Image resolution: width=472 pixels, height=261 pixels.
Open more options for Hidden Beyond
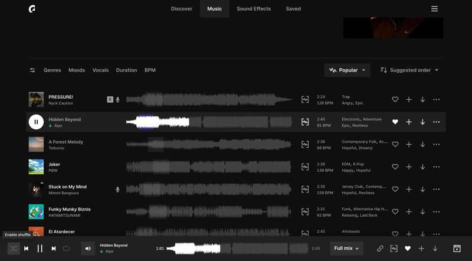[436, 122]
